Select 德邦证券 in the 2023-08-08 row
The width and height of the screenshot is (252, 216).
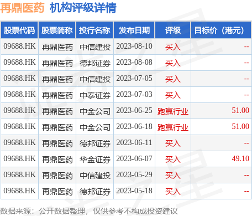pyautogui.click(x=95, y=63)
